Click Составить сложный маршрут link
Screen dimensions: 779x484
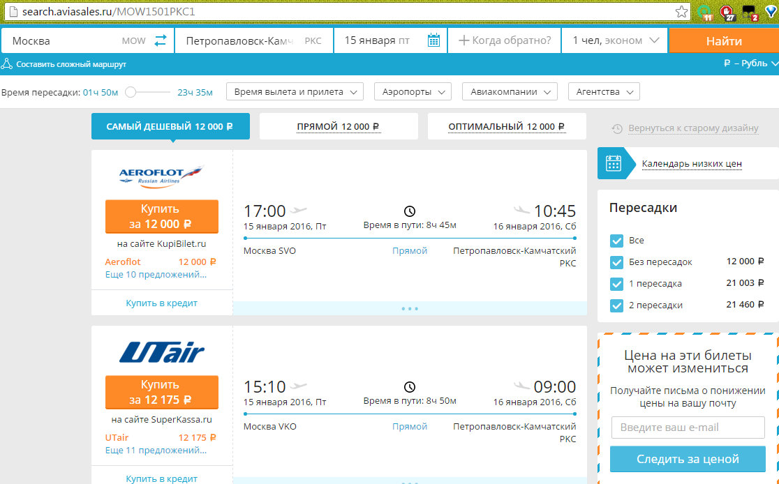point(71,64)
